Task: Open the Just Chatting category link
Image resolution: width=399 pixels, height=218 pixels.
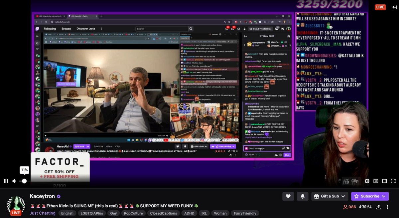Action: pyautogui.click(x=43, y=213)
